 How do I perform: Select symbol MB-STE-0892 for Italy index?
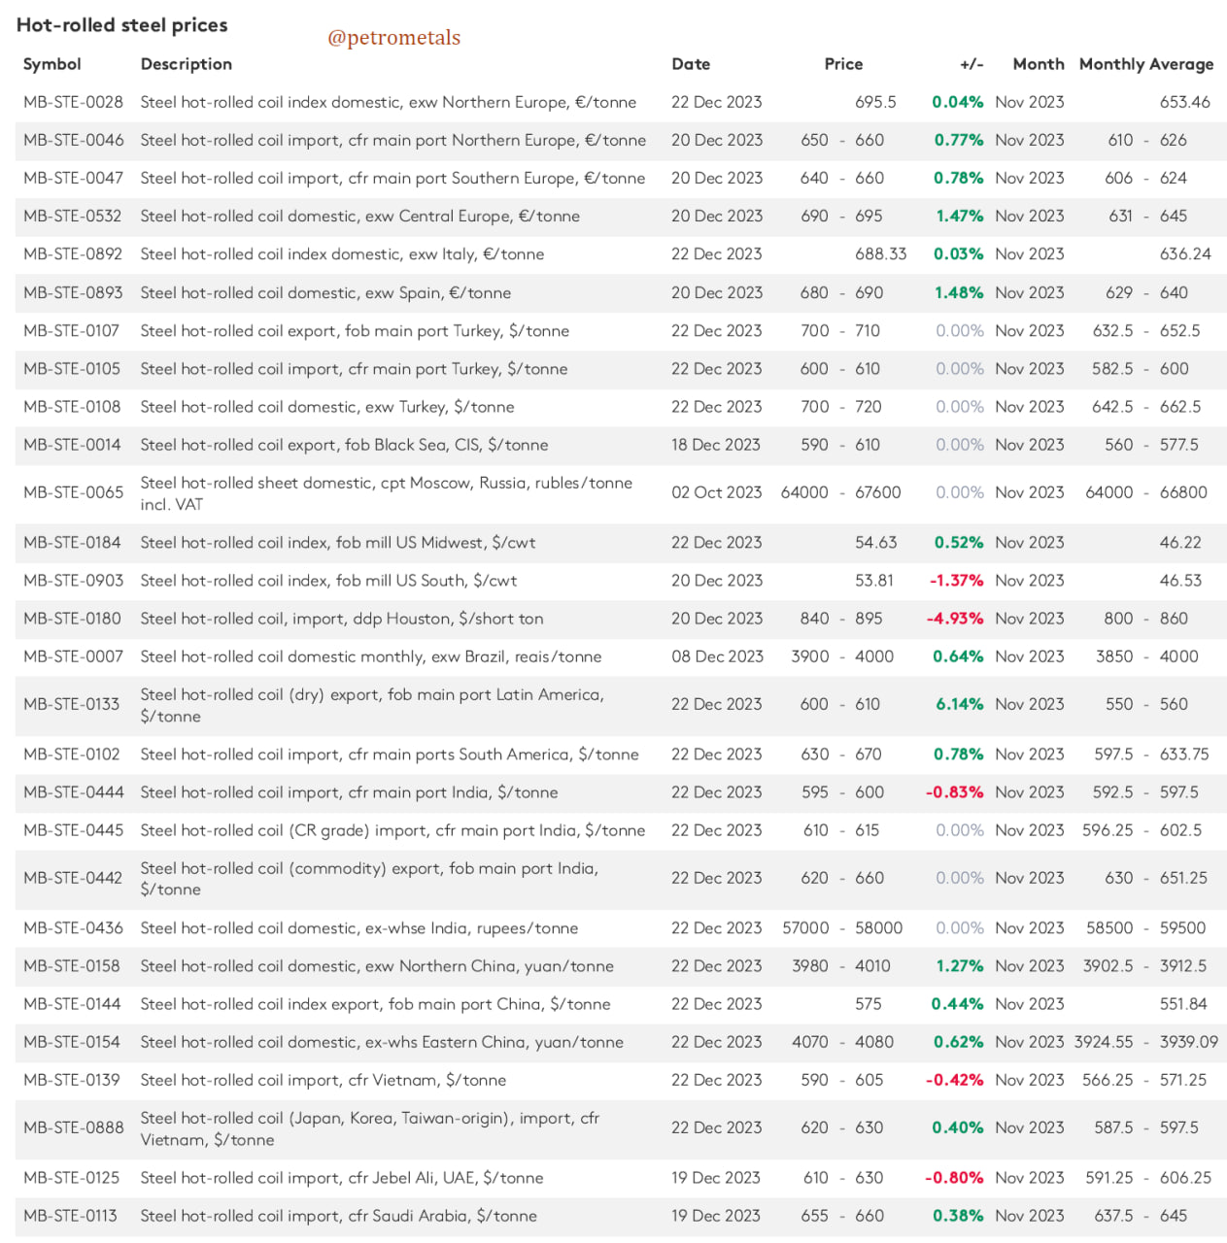click(x=73, y=253)
